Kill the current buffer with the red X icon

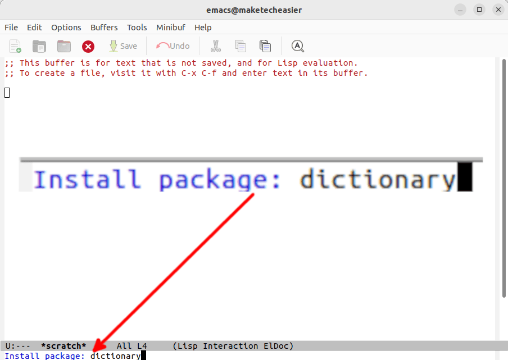(x=88, y=46)
